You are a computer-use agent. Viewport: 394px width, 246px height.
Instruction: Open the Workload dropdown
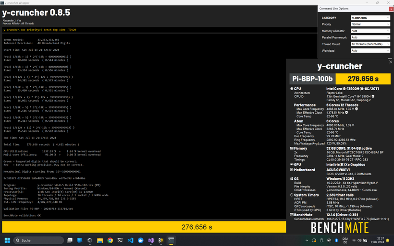click(370, 51)
